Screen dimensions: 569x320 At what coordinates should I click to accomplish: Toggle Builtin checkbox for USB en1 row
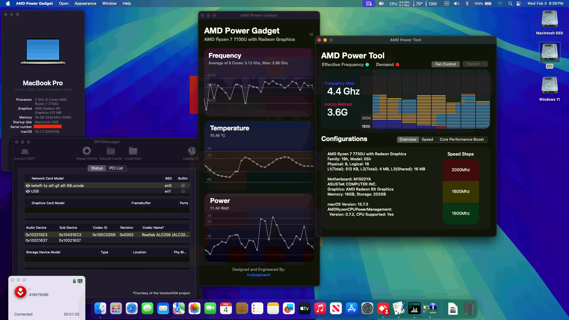(183, 191)
